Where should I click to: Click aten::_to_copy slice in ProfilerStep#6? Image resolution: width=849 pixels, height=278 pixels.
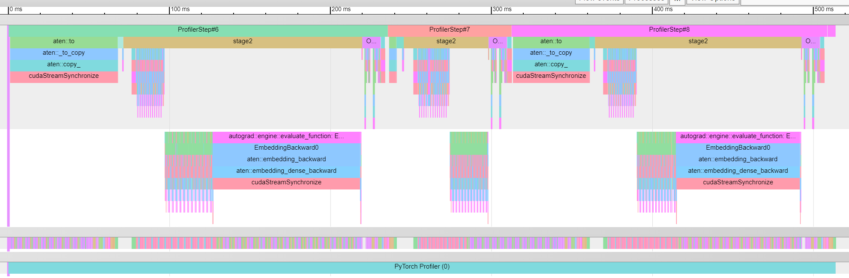coord(63,53)
